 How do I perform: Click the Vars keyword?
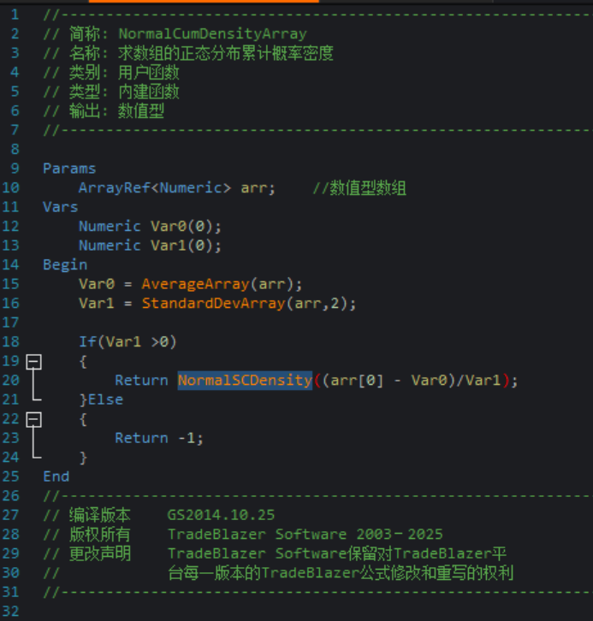pyautogui.click(x=60, y=207)
